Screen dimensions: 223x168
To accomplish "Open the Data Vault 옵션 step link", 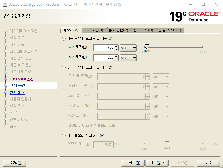I will pyautogui.click(x=22, y=79).
